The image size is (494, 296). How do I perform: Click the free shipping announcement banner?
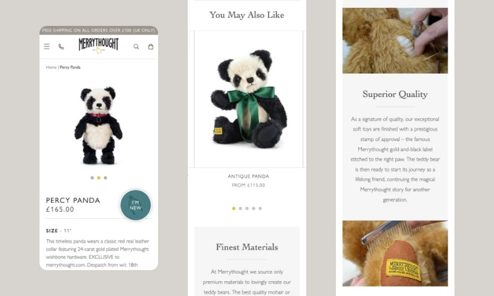(99, 30)
